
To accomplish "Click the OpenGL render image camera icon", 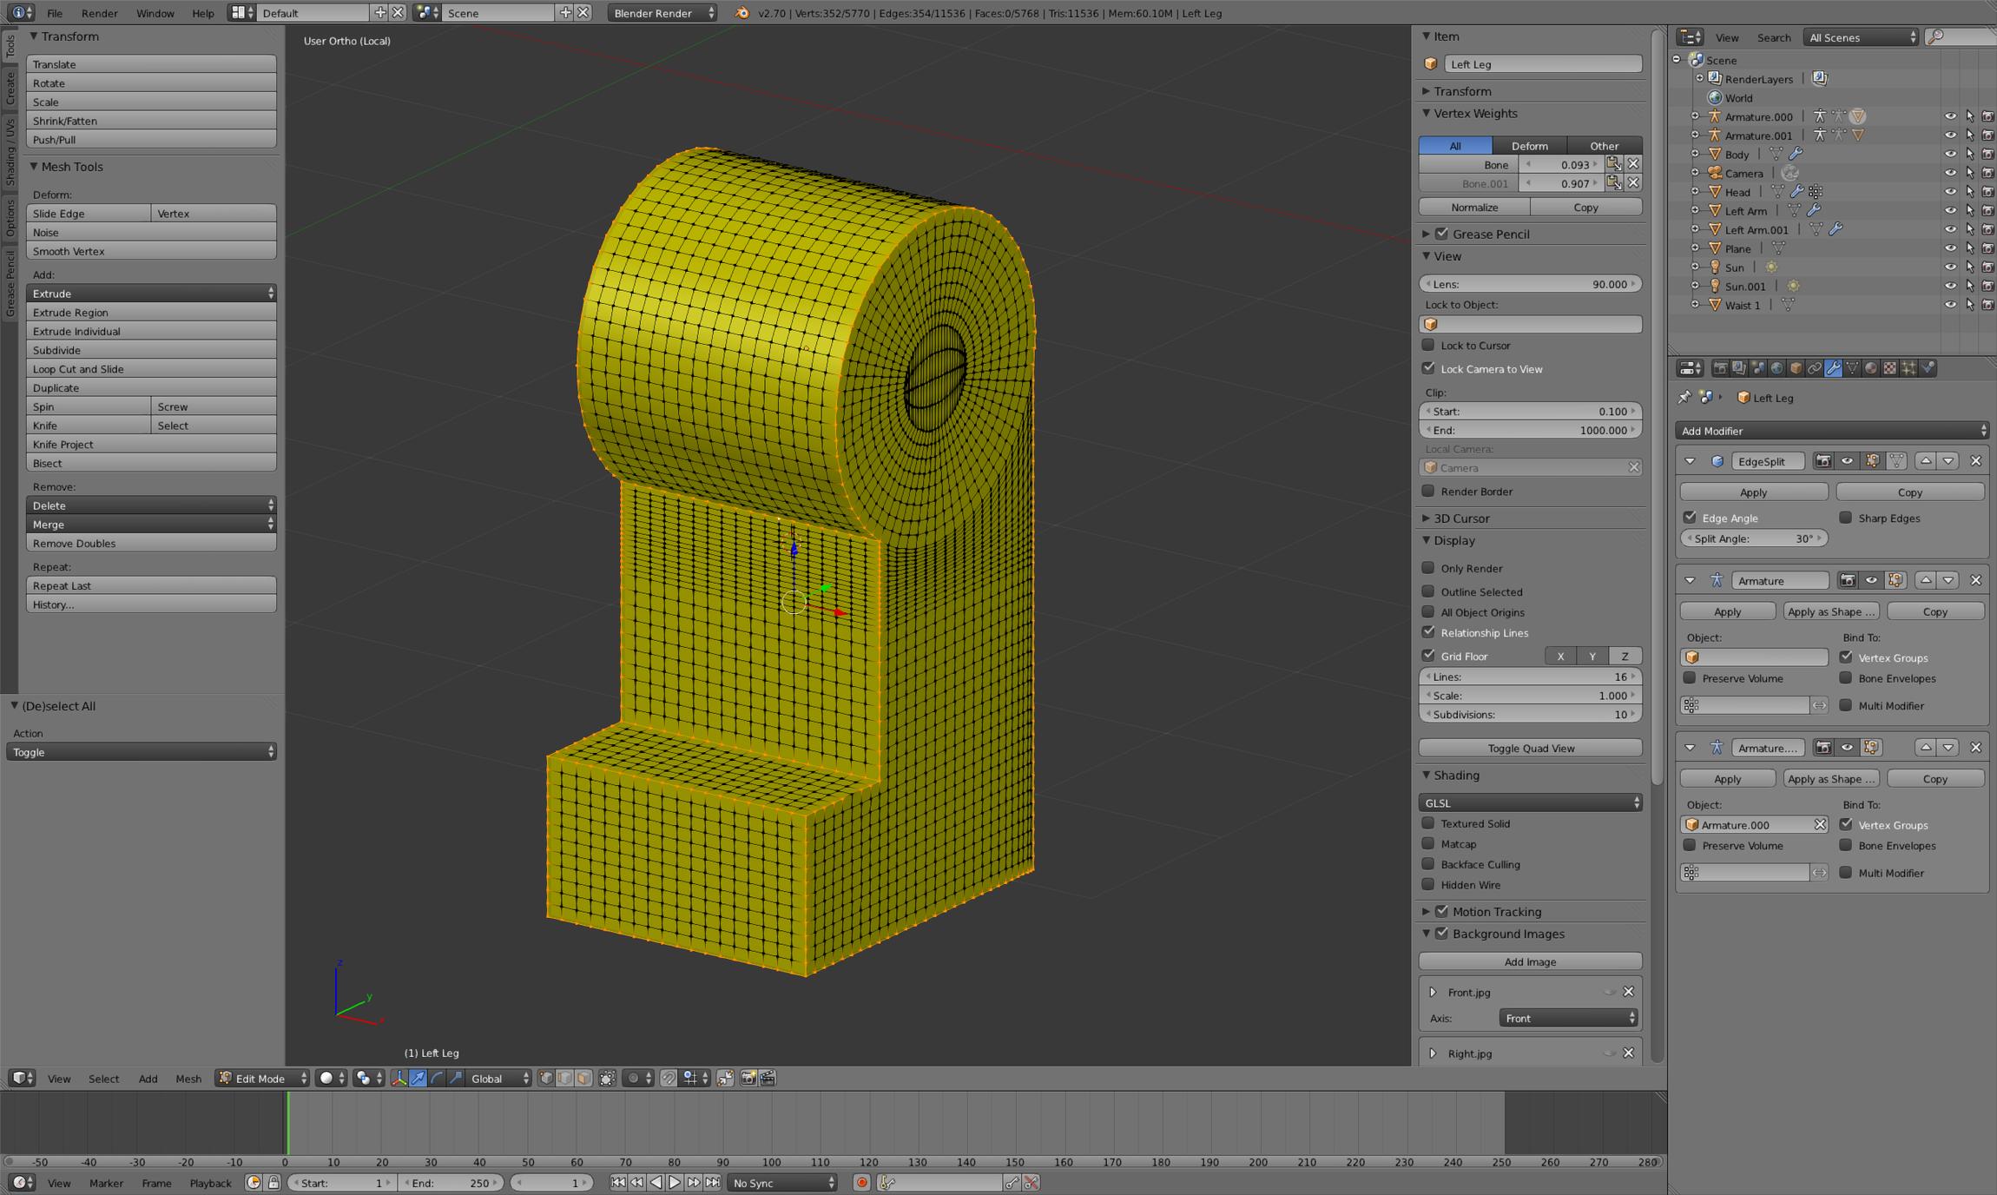I will click(748, 1078).
